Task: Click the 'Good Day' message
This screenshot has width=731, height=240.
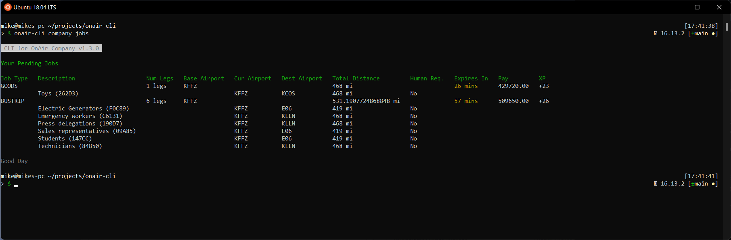Action: (14, 161)
